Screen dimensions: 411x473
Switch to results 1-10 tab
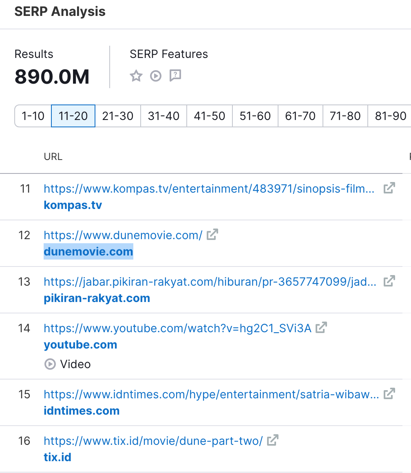point(33,116)
